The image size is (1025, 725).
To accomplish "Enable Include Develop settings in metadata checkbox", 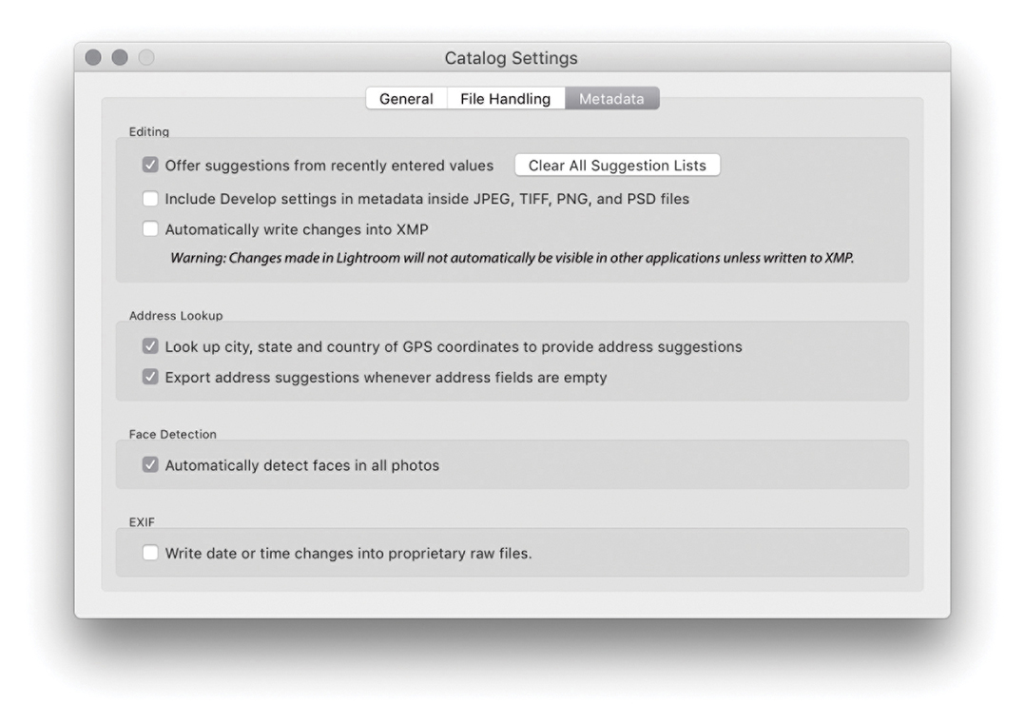I will [150, 200].
